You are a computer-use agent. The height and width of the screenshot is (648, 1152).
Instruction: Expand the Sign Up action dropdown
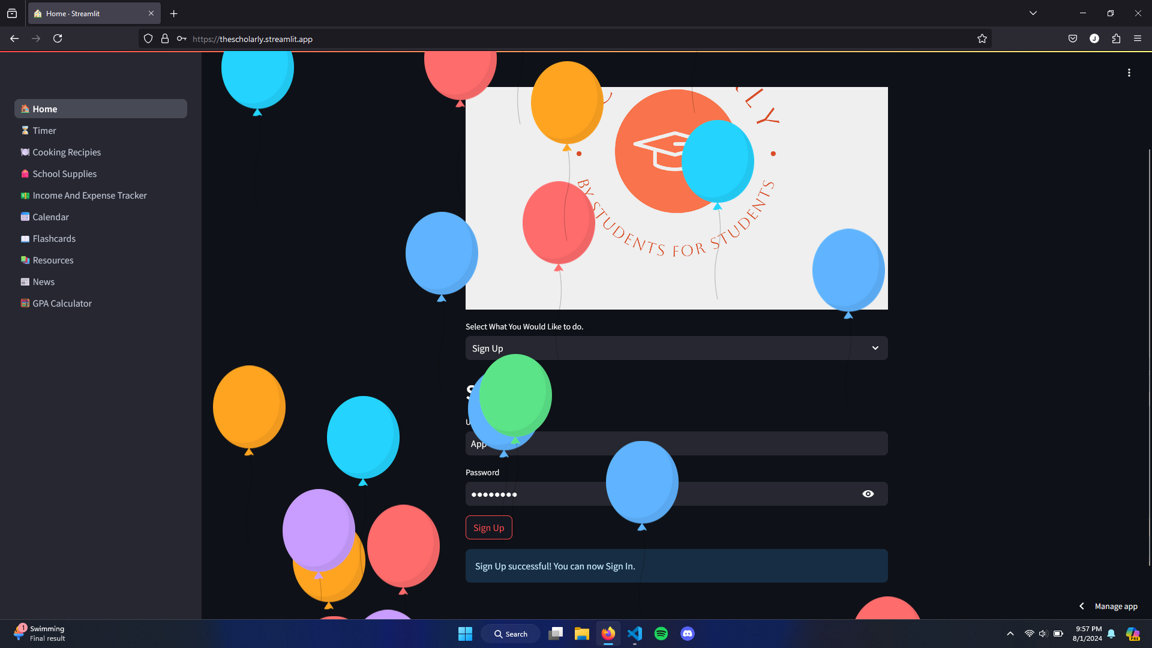coord(875,348)
